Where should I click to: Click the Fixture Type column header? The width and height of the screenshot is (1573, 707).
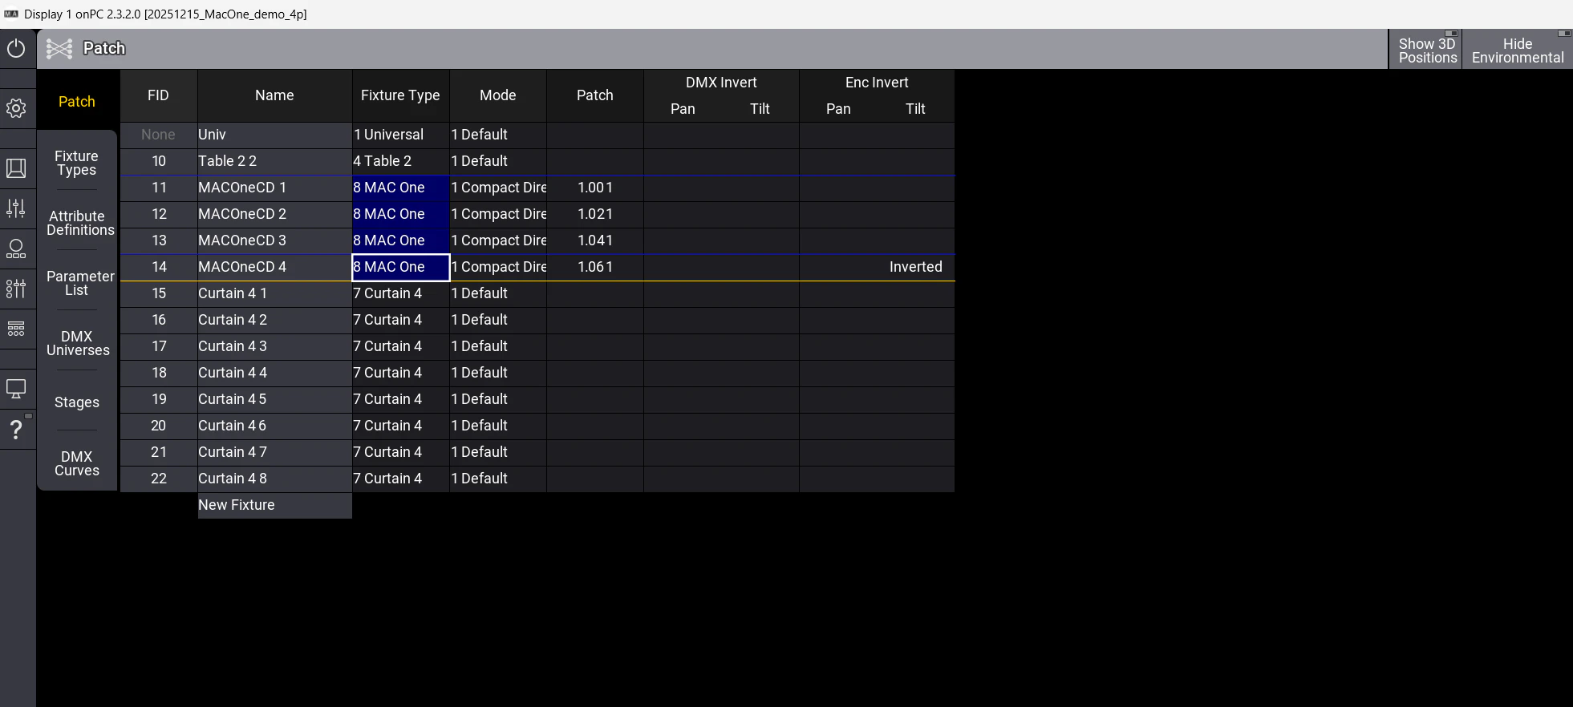click(x=401, y=95)
